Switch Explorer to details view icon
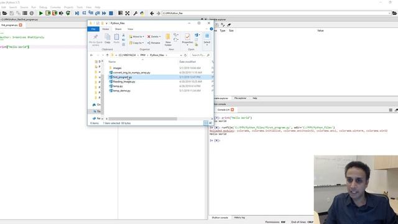Viewport: 398px width, 224px height. (206, 123)
